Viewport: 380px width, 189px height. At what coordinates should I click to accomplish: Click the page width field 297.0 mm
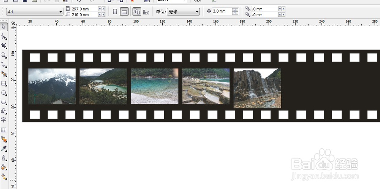click(84, 9)
